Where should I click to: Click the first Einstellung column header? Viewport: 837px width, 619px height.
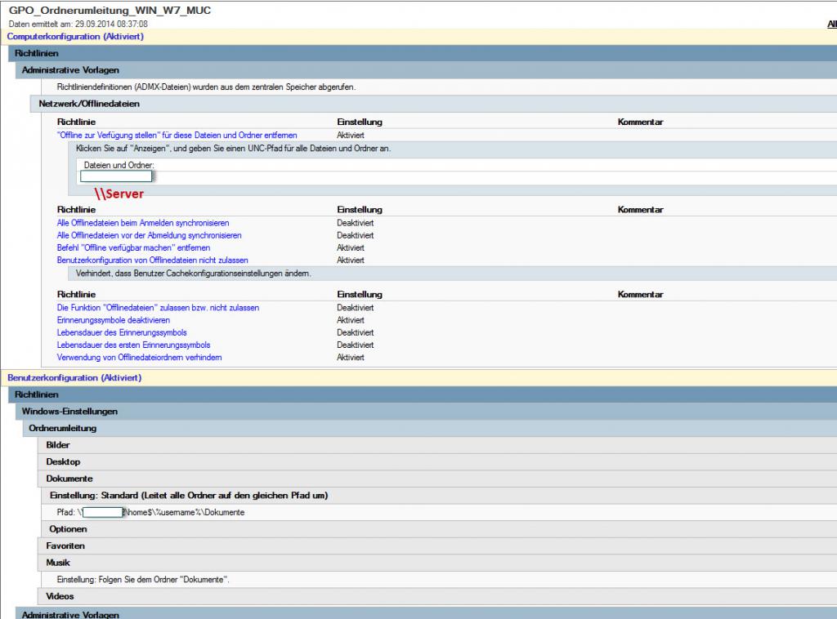(x=360, y=122)
